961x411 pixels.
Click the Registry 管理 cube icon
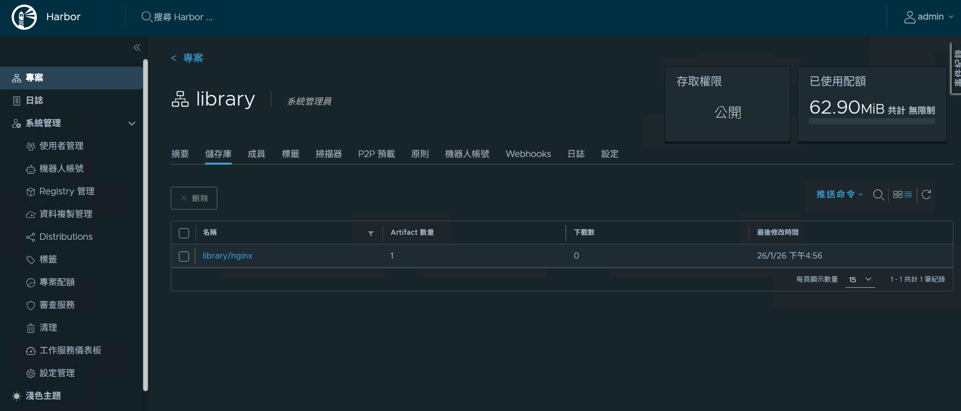point(31,191)
